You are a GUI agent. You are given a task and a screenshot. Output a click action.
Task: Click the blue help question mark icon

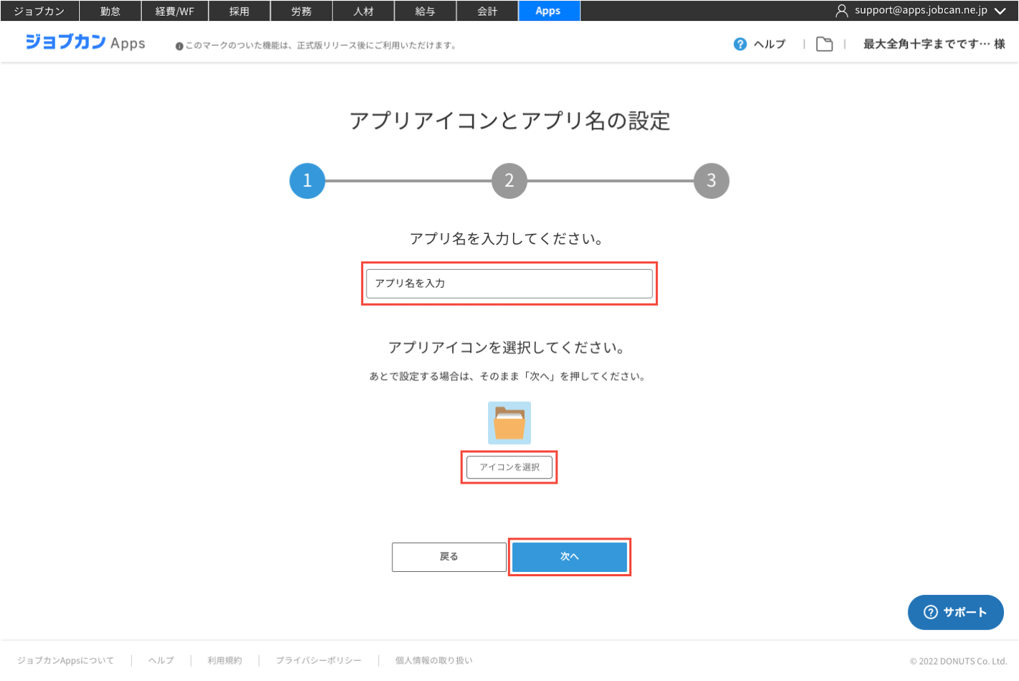(740, 44)
